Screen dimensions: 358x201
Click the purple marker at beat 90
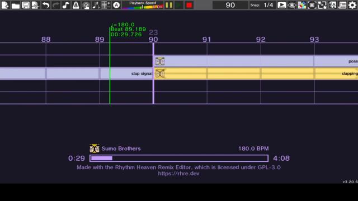pos(153,73)
